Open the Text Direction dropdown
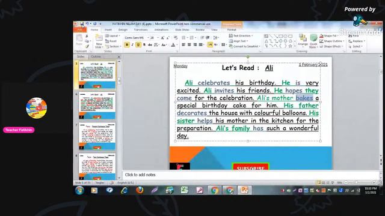Viewport: 385px width, 216px height. pyautogui.click(x=241, y=36)
